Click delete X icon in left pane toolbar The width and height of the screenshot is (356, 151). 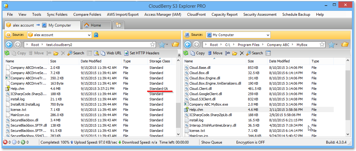click(63, 53)
